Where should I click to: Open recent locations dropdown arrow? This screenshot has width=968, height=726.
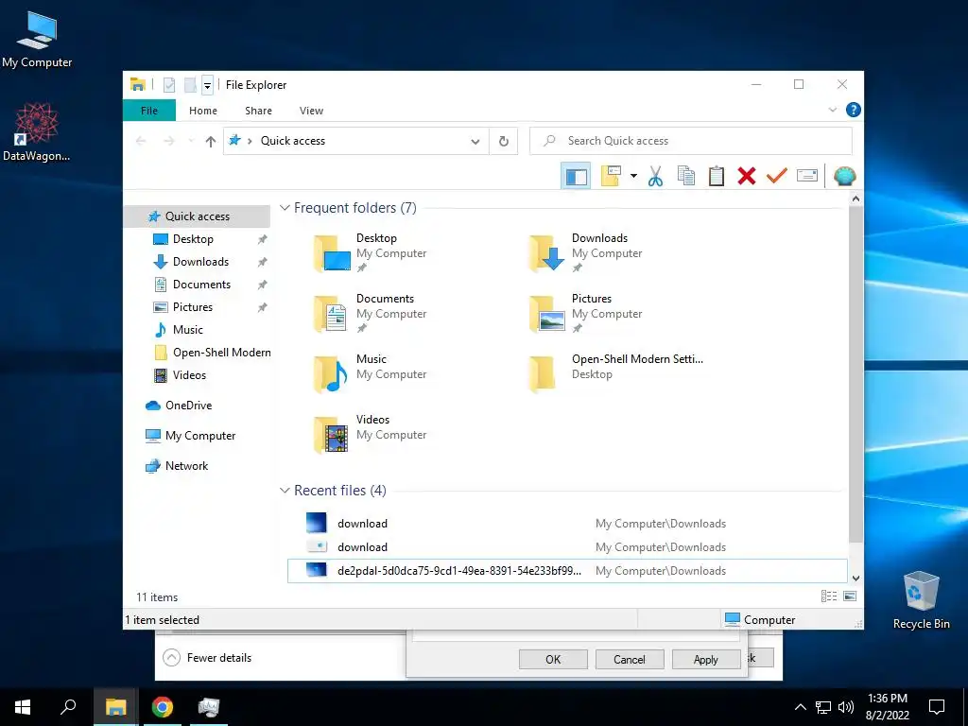point(191,142)
